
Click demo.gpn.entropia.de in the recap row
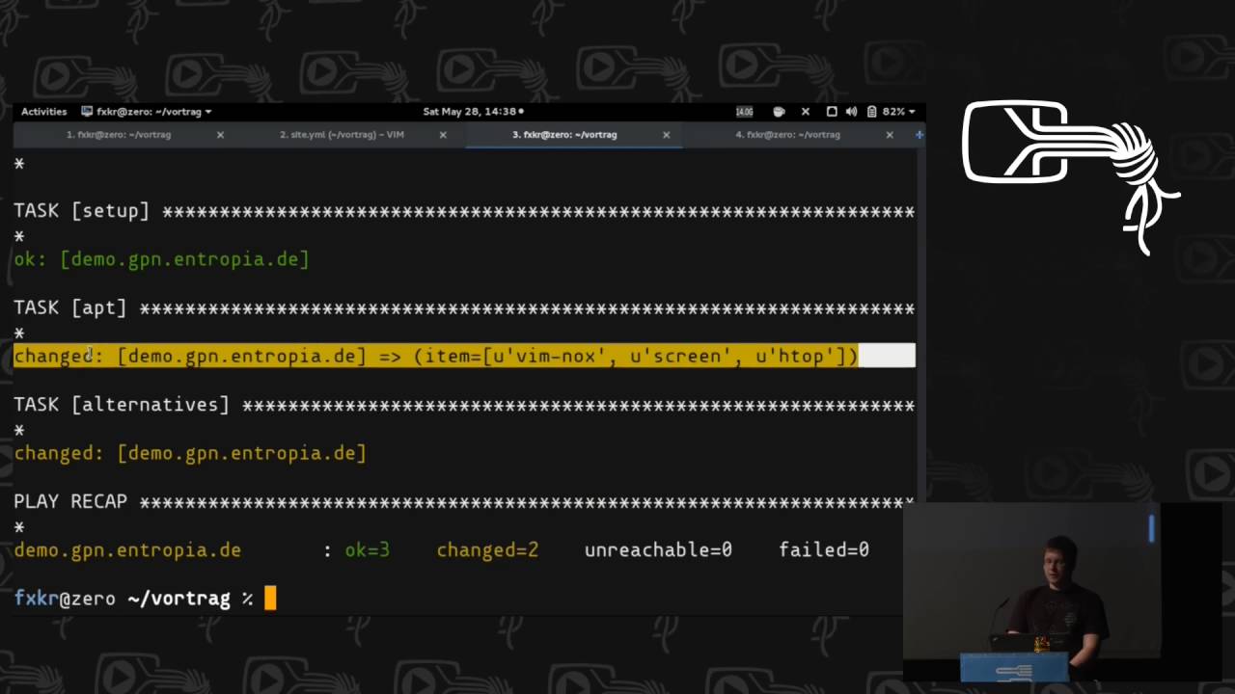click(127, 550)
